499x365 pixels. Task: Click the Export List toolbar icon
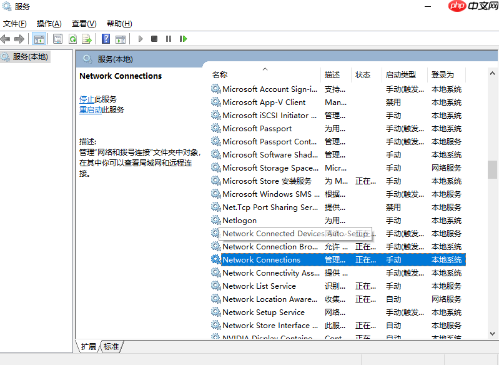pyautogui.click(x=87, y=39)
